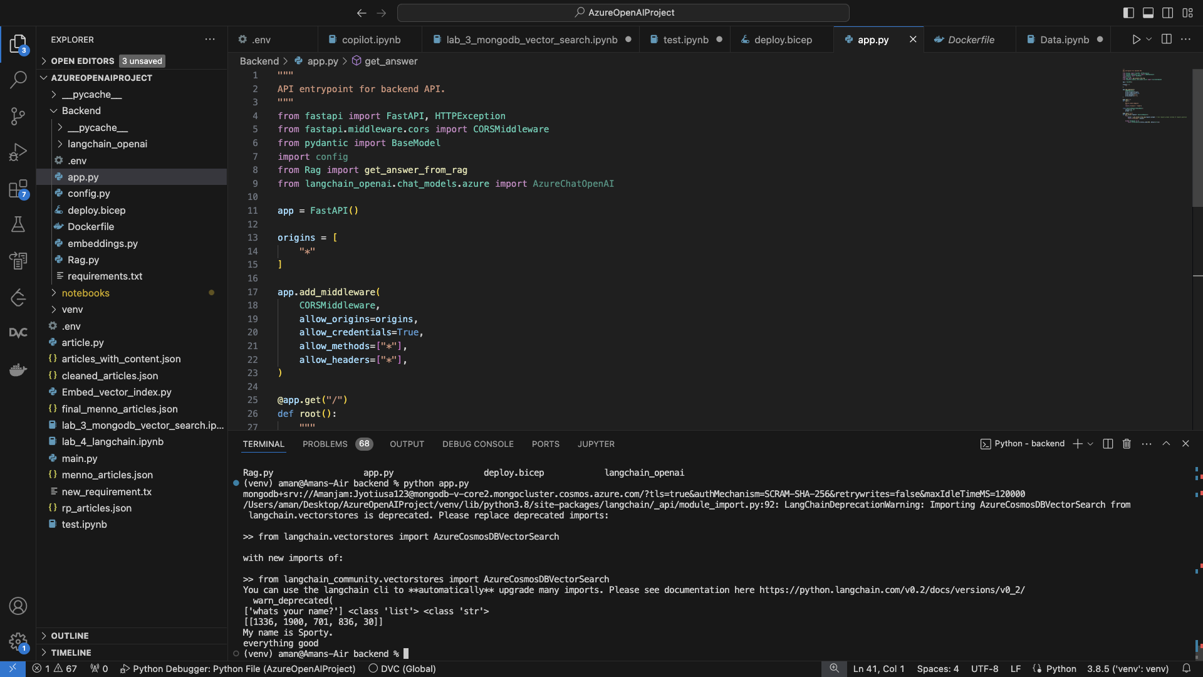Collapse the Backend folder
The image size is (1203, 677).
tap(81, 110)
